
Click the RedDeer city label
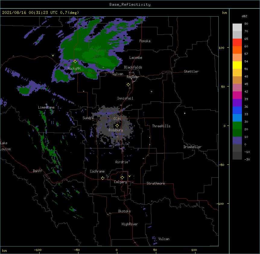(x=133, y=77)
